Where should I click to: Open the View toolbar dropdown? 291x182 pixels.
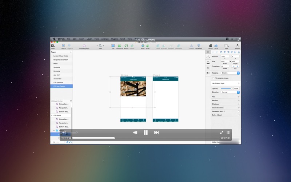click(226, 47)
